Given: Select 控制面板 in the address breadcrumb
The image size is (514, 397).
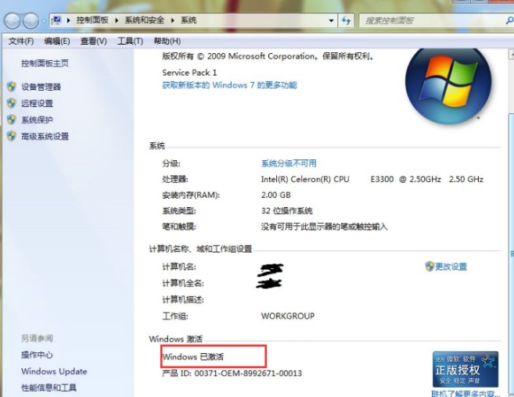Looking at the screenshot, I should coord(92,20).
